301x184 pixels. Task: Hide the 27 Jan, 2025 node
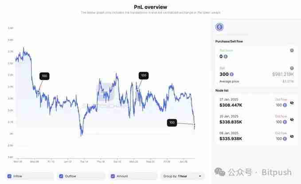(x=292, y=103)
